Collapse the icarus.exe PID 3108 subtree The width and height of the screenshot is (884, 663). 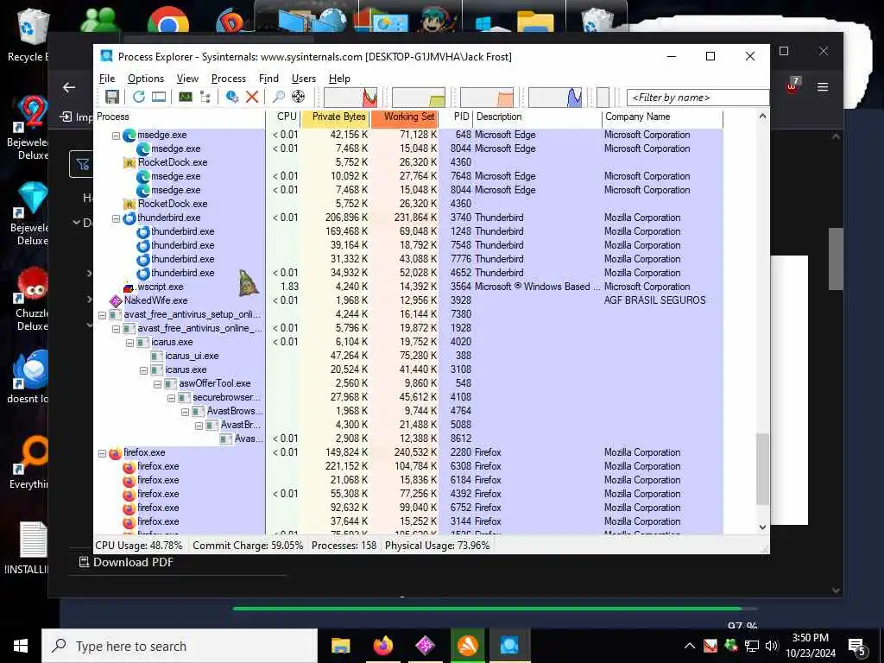tap(143, 370)
